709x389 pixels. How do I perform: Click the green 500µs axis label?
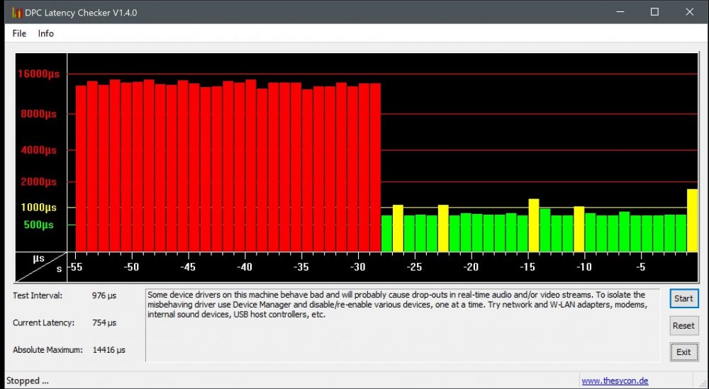coord(38,225)
